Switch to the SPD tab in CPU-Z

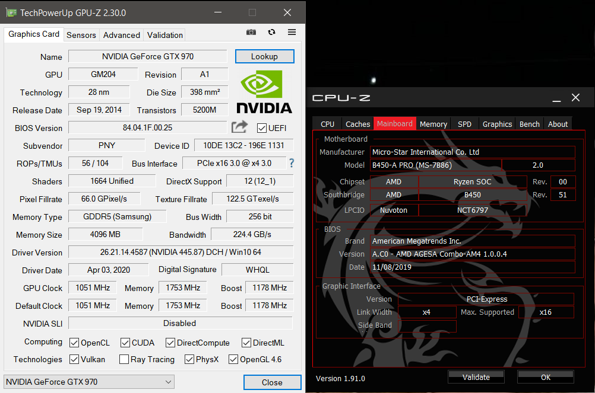(x=464, y=124)
